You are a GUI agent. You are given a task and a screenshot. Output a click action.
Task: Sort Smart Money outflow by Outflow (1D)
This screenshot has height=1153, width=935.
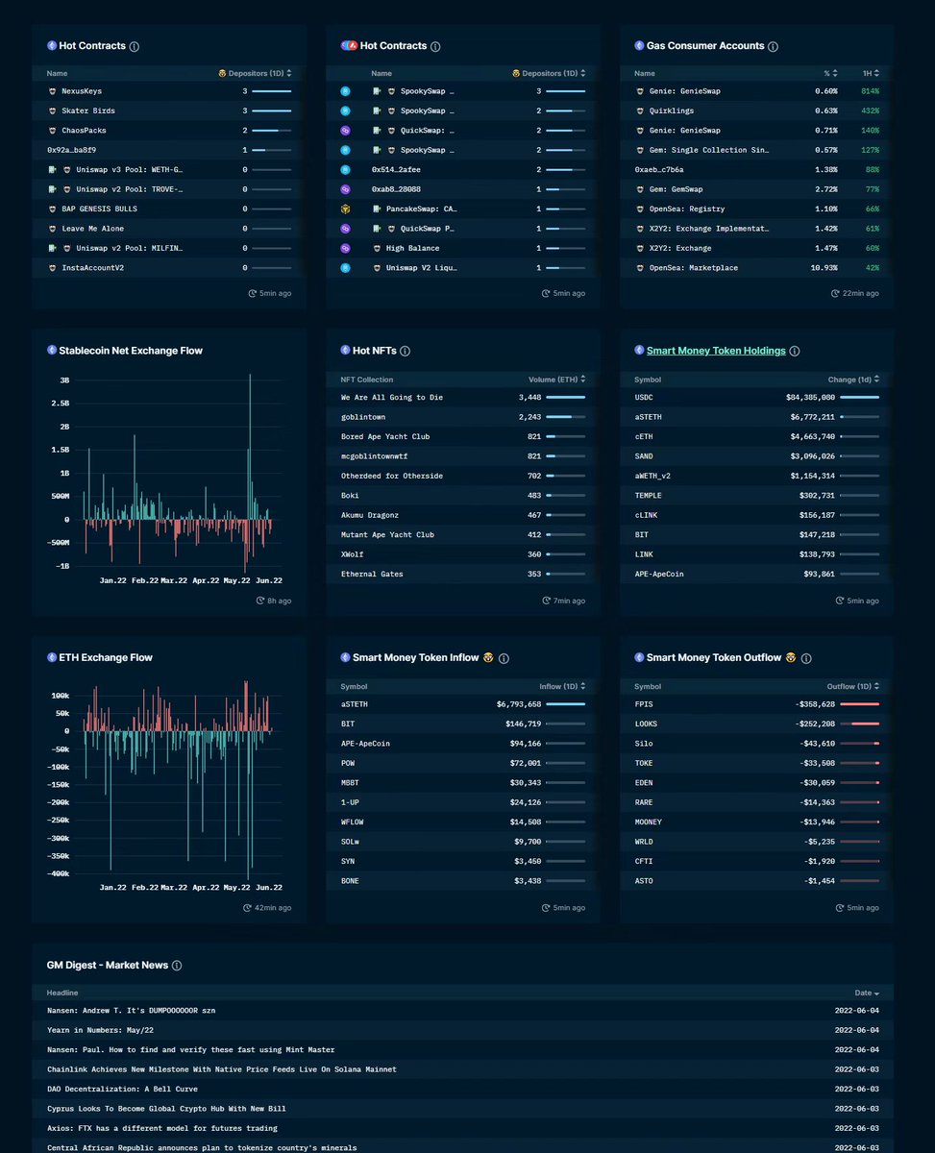[853, 686]
